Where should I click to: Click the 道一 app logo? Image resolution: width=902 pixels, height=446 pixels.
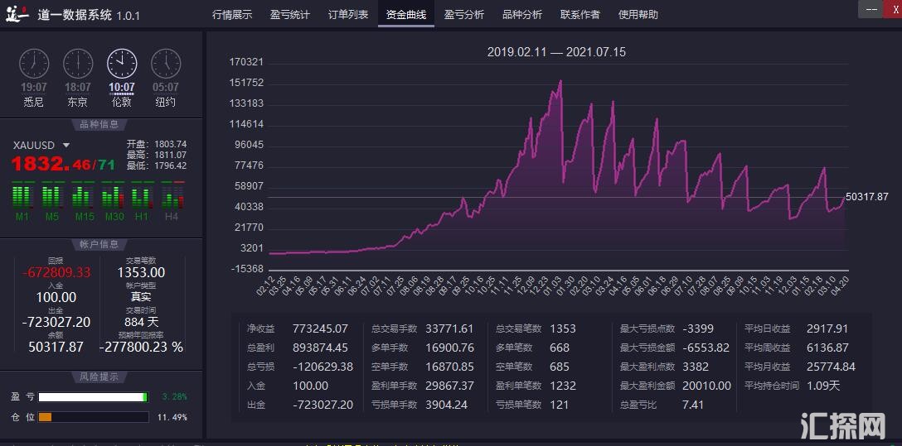click(x=17, y=14)
